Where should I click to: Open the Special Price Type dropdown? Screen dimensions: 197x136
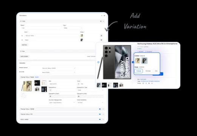coord(90,90)
